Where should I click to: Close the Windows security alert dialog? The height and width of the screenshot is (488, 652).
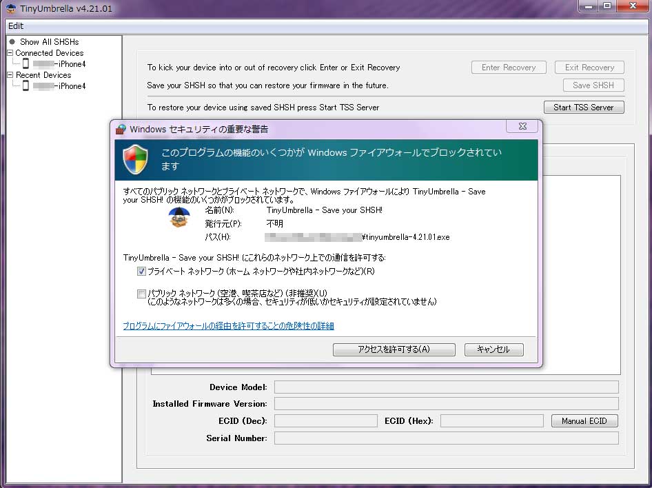522,126
